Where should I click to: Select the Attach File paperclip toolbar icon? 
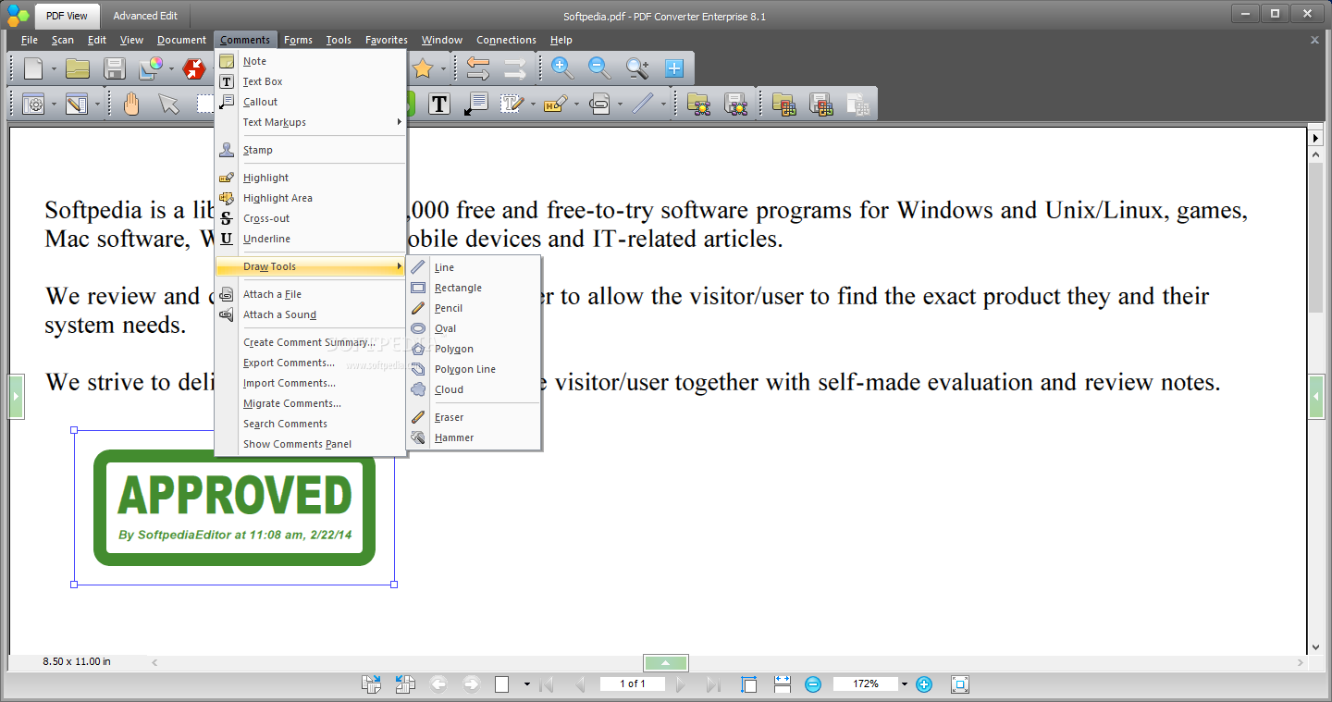599,104
